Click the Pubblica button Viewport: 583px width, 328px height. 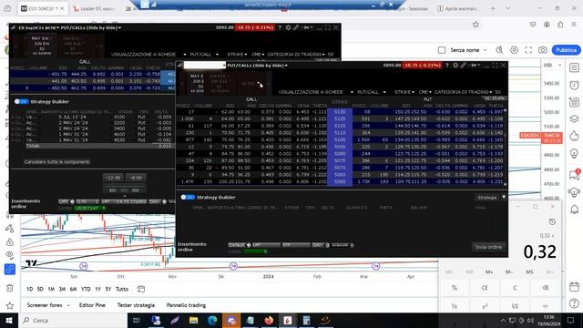coord(566,50)
